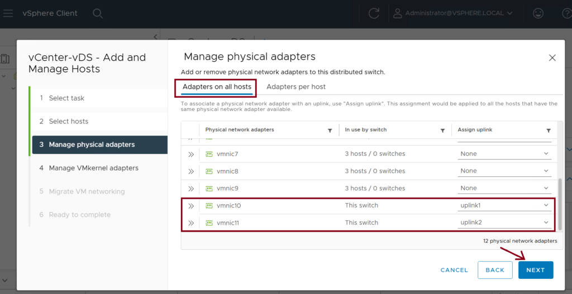
Task: Click the BACK button
Action: 495,270
